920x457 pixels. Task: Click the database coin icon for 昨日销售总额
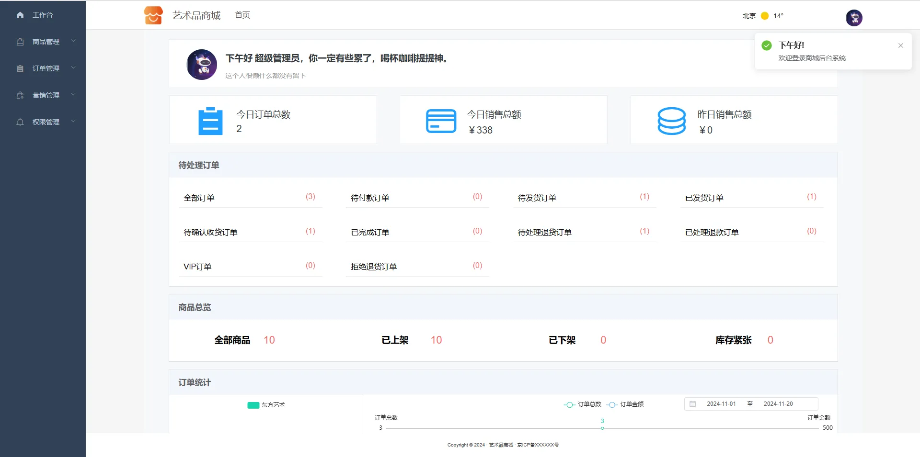(671, 121)
